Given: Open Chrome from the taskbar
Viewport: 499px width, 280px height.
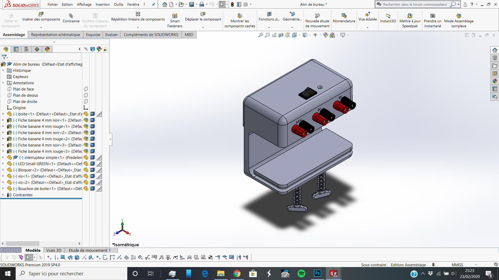Looking at the screenshot, I should pos(237,274).
